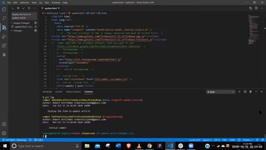Collapse the Staged Changes section
The width and height of the screenshot is (266, 150).
21,23
